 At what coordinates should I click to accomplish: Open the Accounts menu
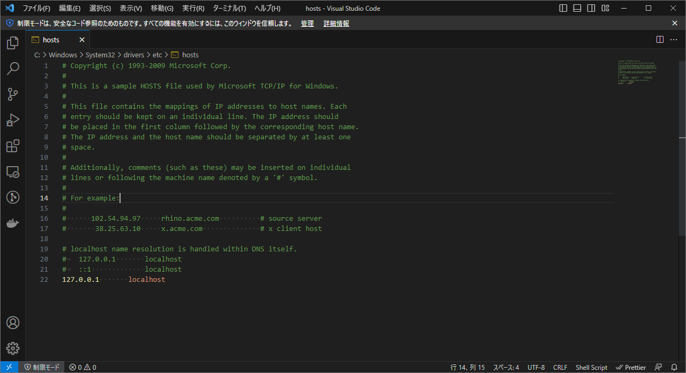pyautogui.click(x=13, y=322)
